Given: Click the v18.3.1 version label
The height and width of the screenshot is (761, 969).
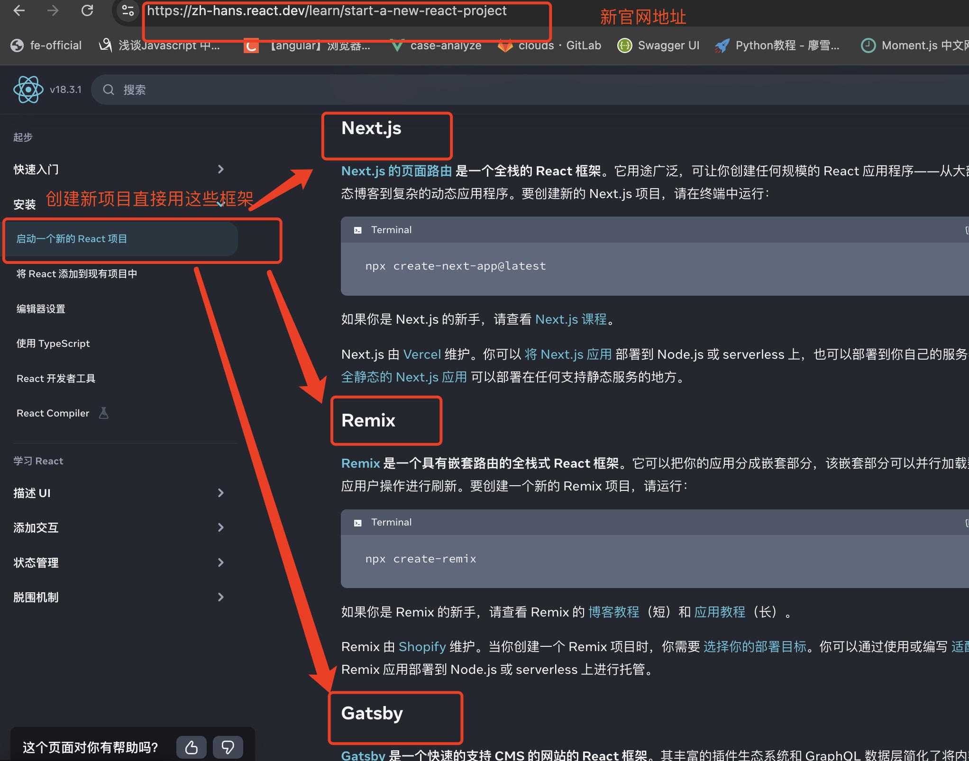Looking at the screenshot, I should (x=65, y=90).
